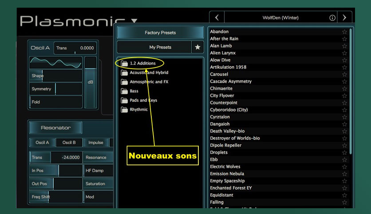Favorite the Dangaloh preset star
Screen dimensions: 371x214
344,124
